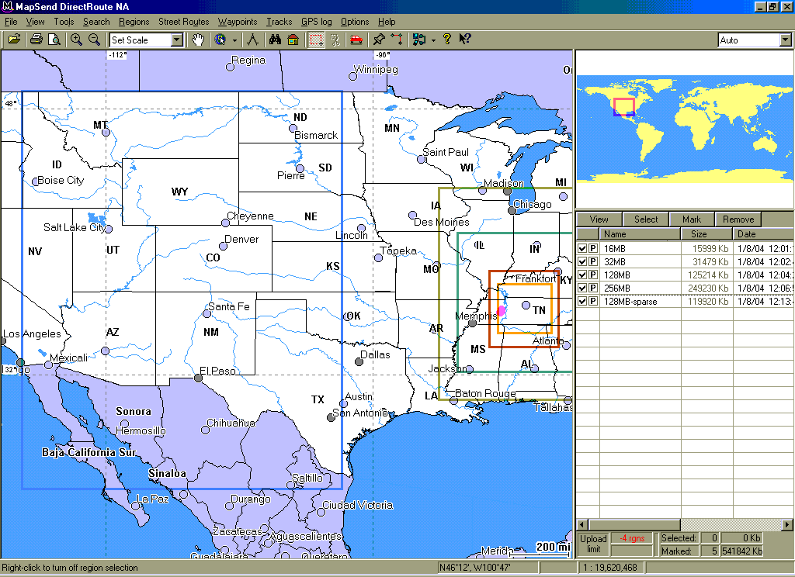The height and width of the screenshot is (577, 795).
Task: Uncheck the 128MB region checkbox
Action: pos(582,275)
